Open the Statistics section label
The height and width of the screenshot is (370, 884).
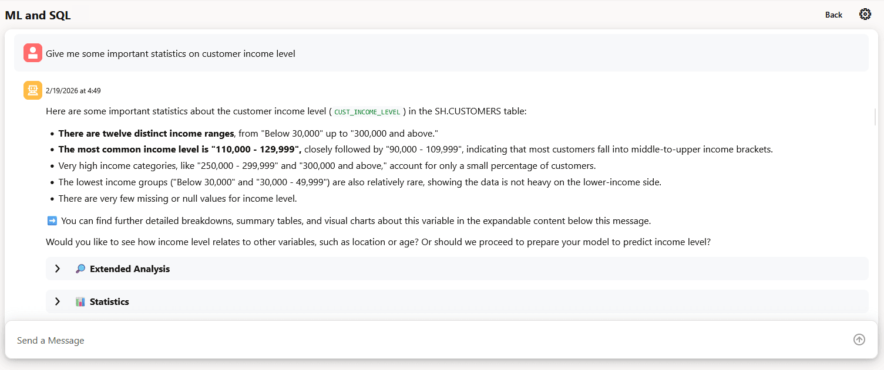point(109,301)
